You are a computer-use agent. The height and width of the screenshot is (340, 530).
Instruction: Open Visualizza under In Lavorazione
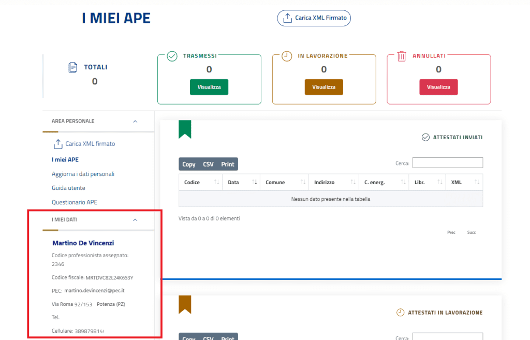click(x=324, y=87)
